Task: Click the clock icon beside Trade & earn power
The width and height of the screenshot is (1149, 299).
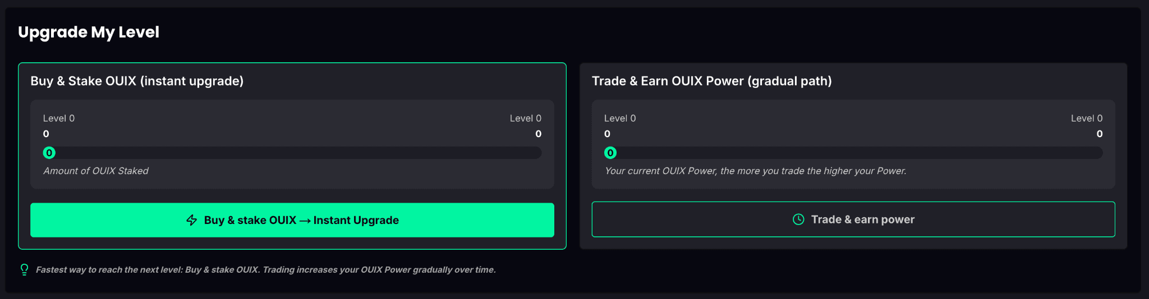Action: pyautogui.click(x=798, y=219)
